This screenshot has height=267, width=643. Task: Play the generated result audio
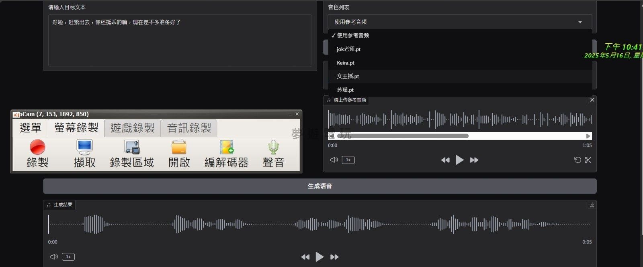pyautogui.click(x=319, y=257)
